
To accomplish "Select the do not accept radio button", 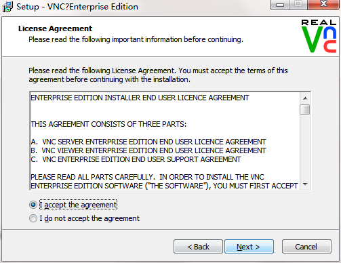I will (x=33, y=218).
